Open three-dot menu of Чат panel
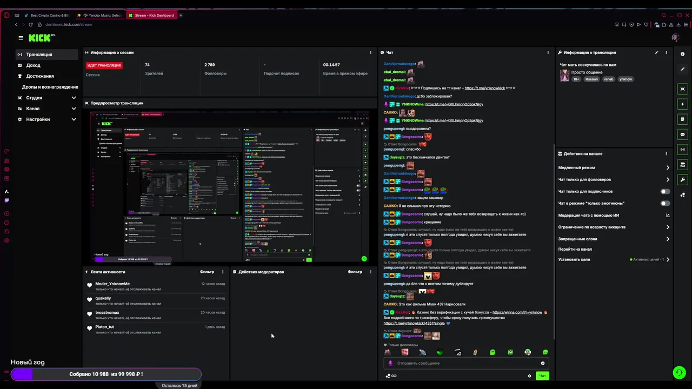The width and height of the screenshot is (692, 389). click(x=548, y=52)
